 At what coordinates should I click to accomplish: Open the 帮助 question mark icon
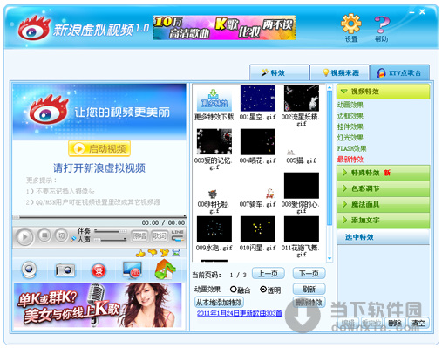tap(382, 24)
